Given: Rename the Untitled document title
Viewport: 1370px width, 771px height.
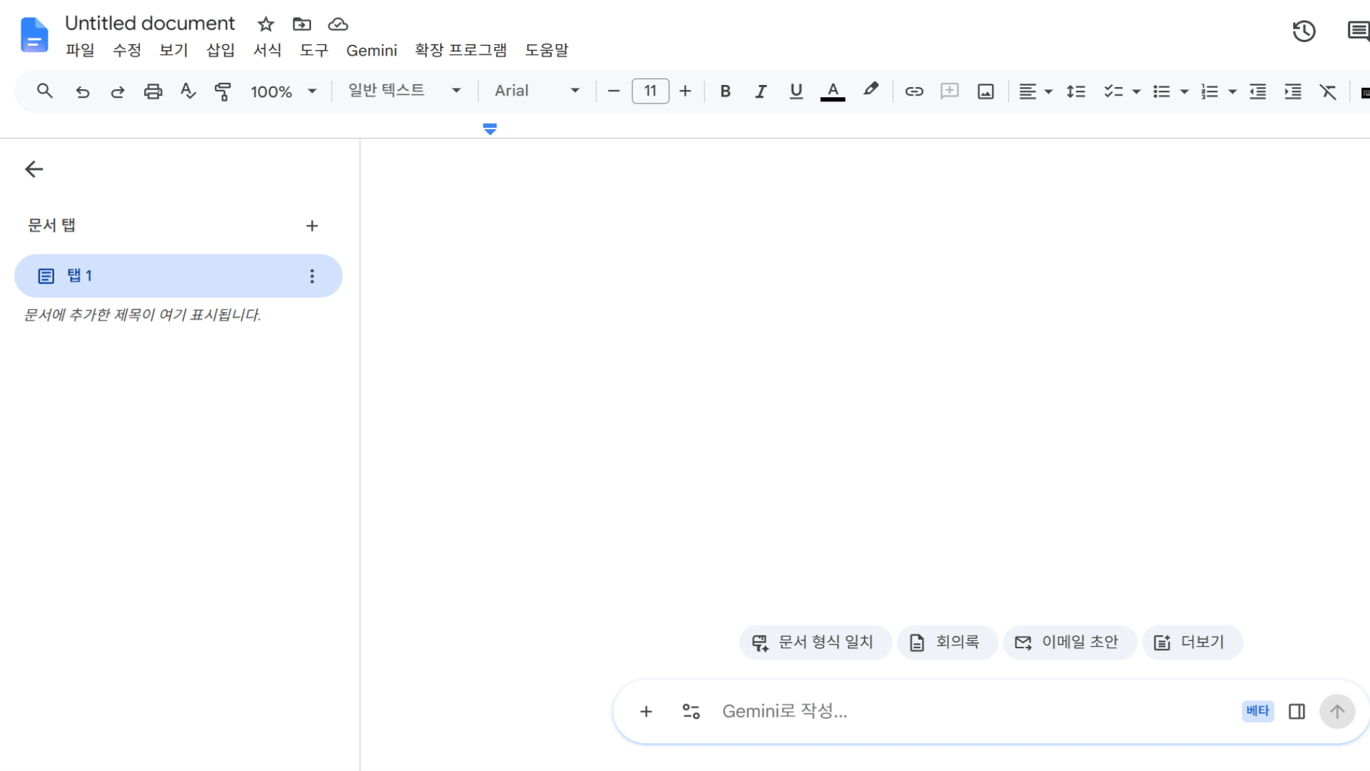Looking at the screenshot, I should (x=150, y=24).
